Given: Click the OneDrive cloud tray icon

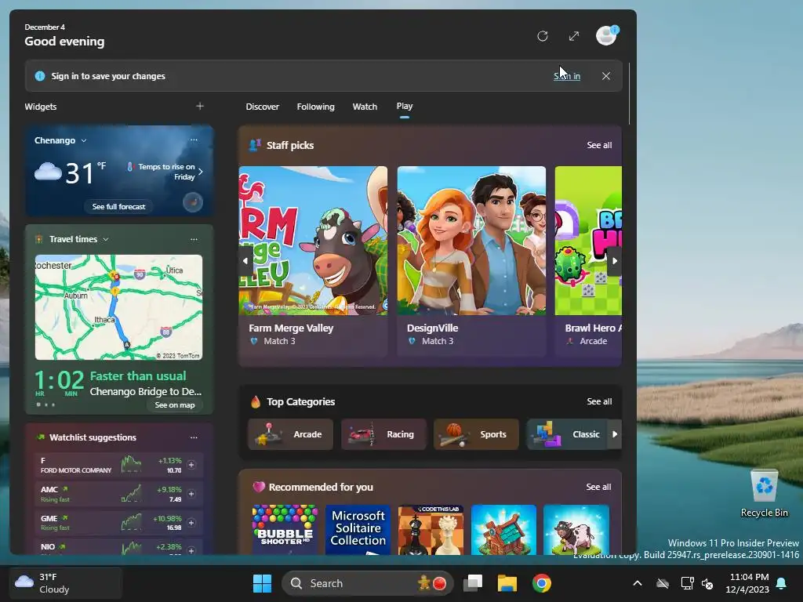Looking at the screenshot, I should [x=663, y=583].
